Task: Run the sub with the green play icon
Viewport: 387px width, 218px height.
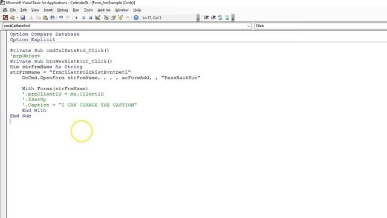Action: click(x=77, y=18)
